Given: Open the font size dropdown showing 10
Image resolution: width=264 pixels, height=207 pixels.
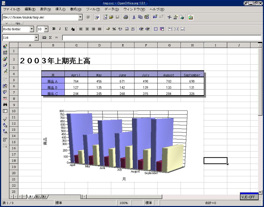Looking at the screenshot, I should [x=46, y=29].
